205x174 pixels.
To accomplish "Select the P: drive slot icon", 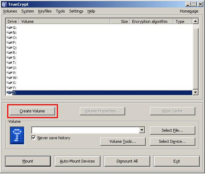I will click(x=9, y=42).
